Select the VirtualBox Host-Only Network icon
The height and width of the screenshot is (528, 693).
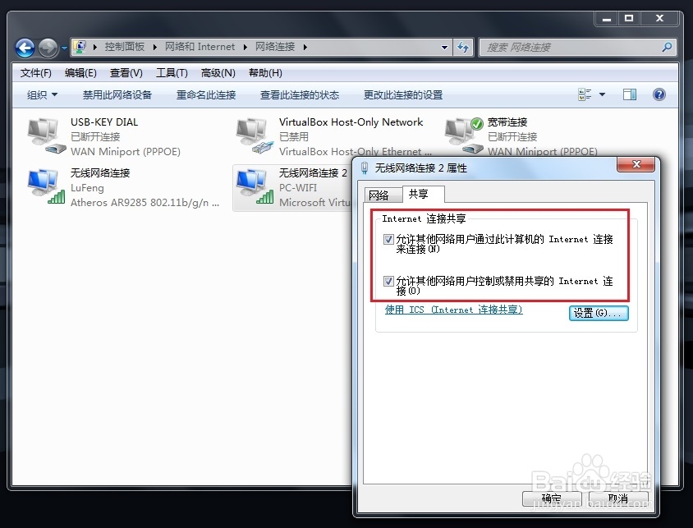[x=254, y=136]
